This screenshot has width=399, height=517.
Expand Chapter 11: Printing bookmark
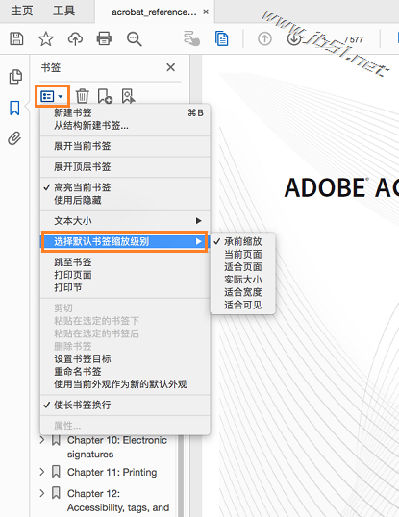click(x=42, y=472)
